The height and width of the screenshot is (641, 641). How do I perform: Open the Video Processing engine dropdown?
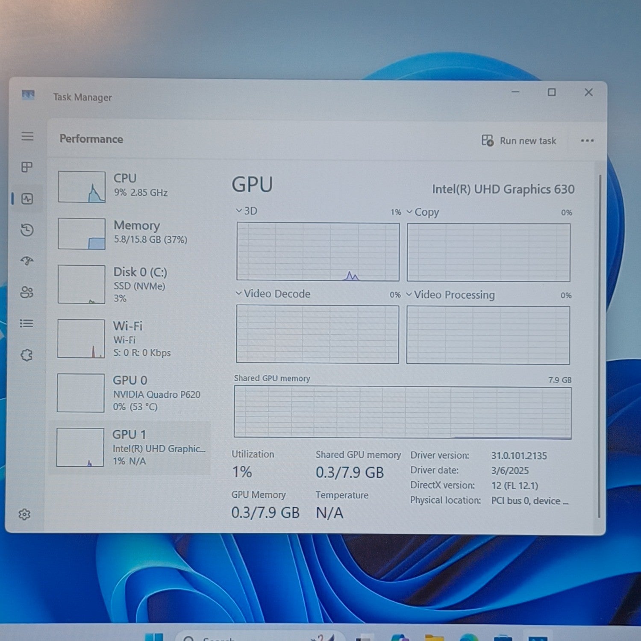point(450,294)
